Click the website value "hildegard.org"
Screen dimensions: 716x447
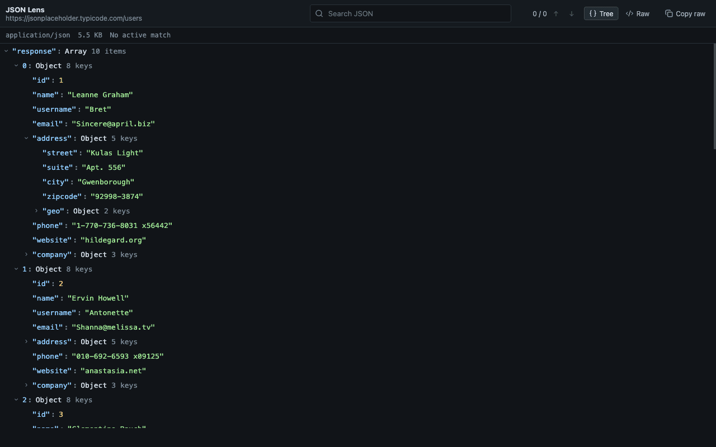114,240
